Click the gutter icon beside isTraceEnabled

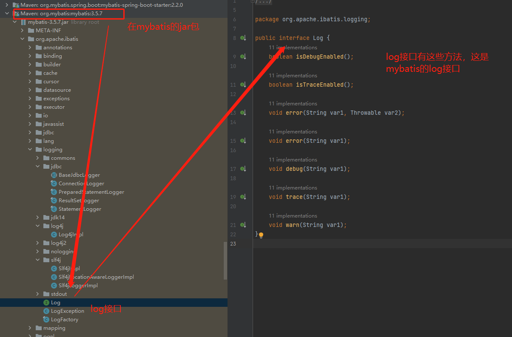(x=243, y=85)
